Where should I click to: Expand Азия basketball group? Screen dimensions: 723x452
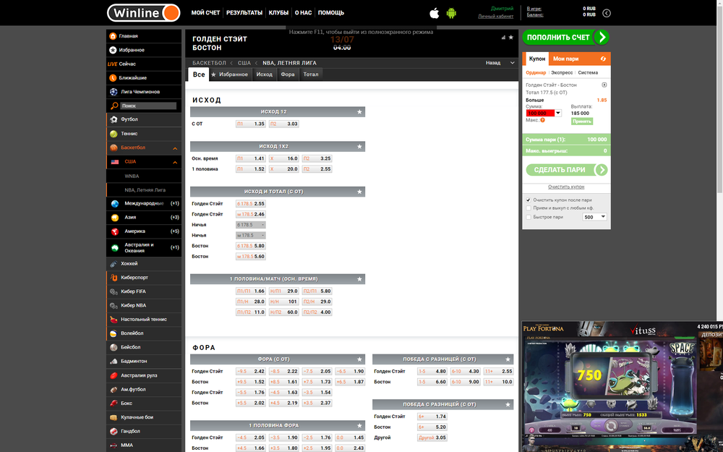(144, 217)
